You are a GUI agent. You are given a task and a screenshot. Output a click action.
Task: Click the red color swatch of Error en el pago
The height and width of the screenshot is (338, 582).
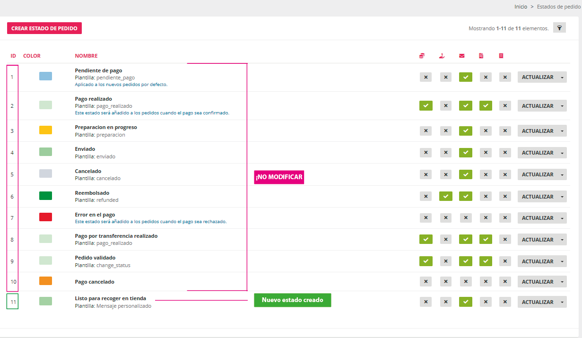coord(45,217)
